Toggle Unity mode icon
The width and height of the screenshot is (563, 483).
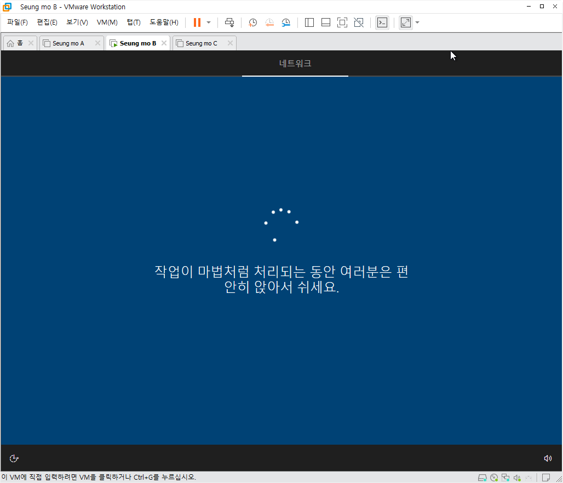pos(359,22)
